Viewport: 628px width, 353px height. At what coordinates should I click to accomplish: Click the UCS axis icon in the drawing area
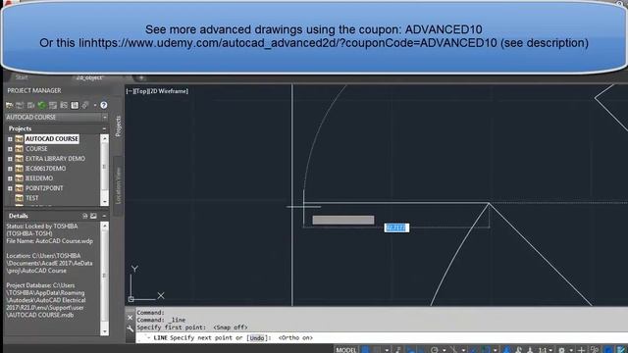click(x=146, y=283)
